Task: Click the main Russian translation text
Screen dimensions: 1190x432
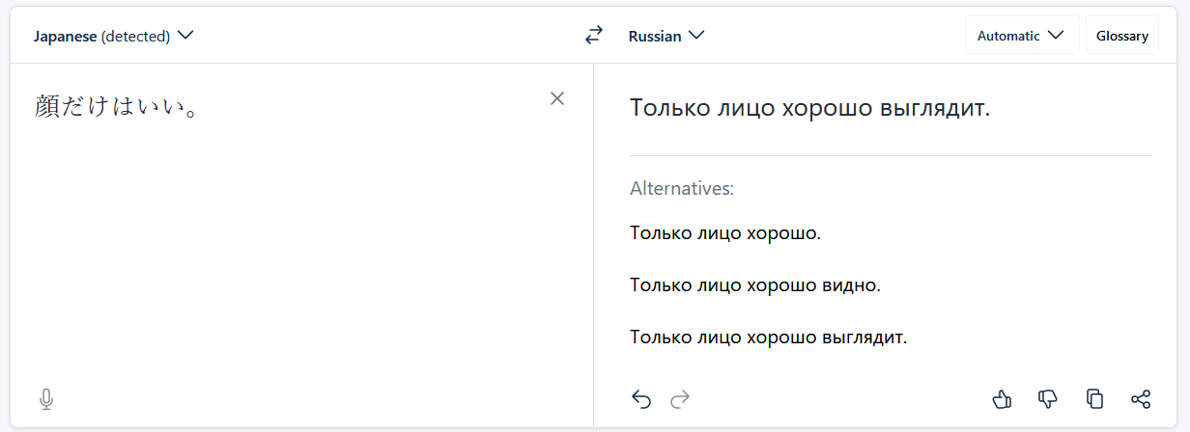Action: pos(810,107)
